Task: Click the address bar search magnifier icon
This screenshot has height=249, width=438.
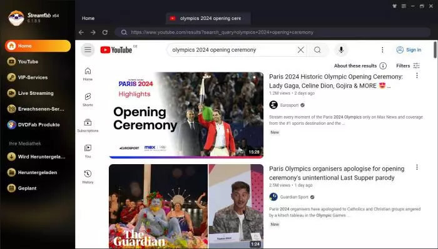Action: point(124,32)
